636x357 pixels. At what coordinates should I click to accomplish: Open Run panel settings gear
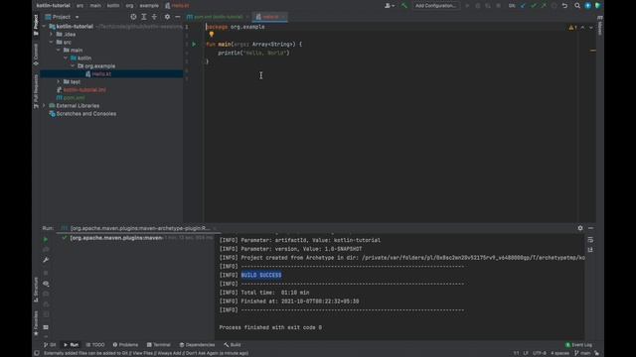tap(580, 228)
